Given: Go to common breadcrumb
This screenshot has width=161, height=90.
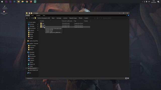Looking at the screenshot, I should pos(65,18).
